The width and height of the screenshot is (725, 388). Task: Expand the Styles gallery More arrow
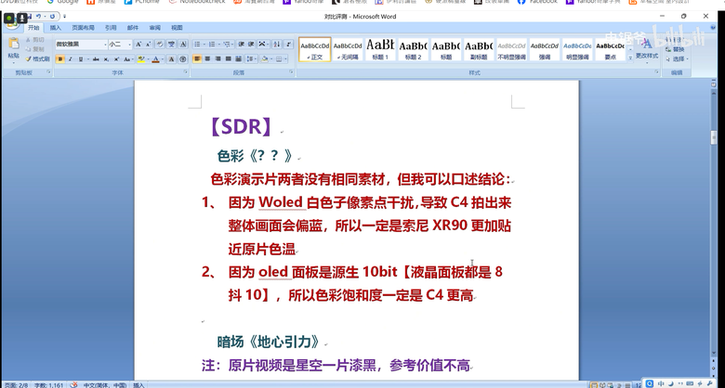click(630, 58)
